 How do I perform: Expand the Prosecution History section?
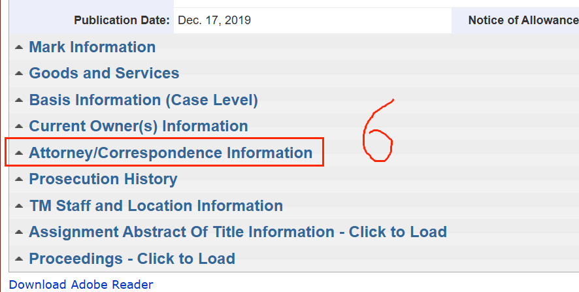point(103,179)
